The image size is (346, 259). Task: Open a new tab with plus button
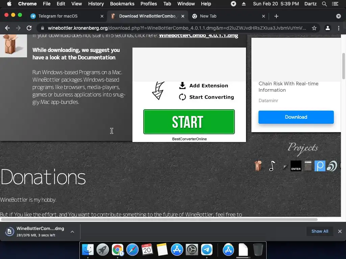pyautogui.click(x=276, y=16)
